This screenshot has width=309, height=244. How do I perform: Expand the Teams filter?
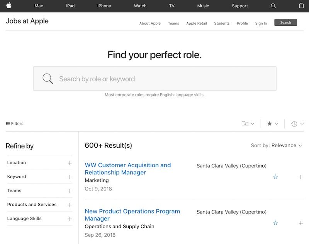click(70, 191)
